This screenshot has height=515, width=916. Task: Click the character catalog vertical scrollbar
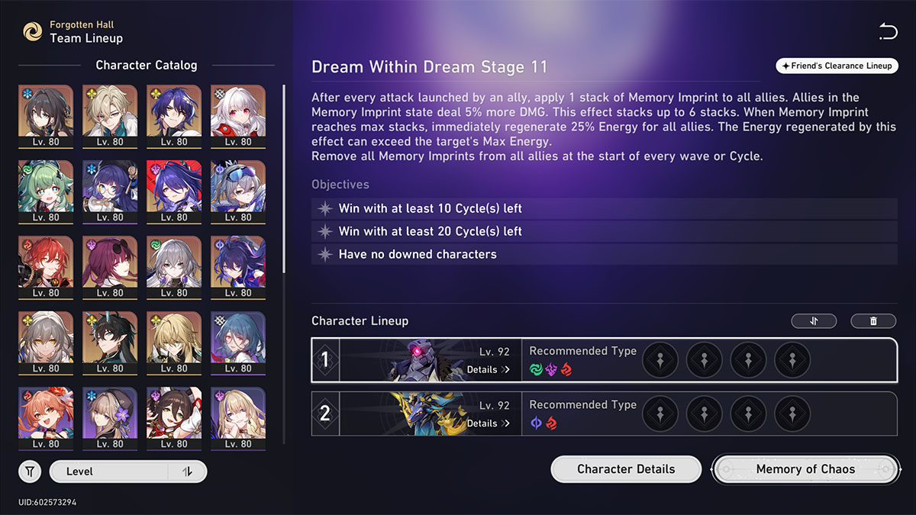pos(284,179)
